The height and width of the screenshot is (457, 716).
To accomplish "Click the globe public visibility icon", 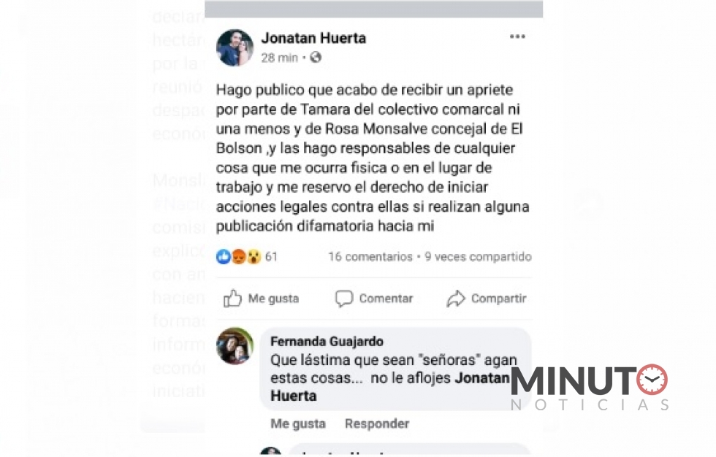I will pyautogui.click(x=316, y=58).
